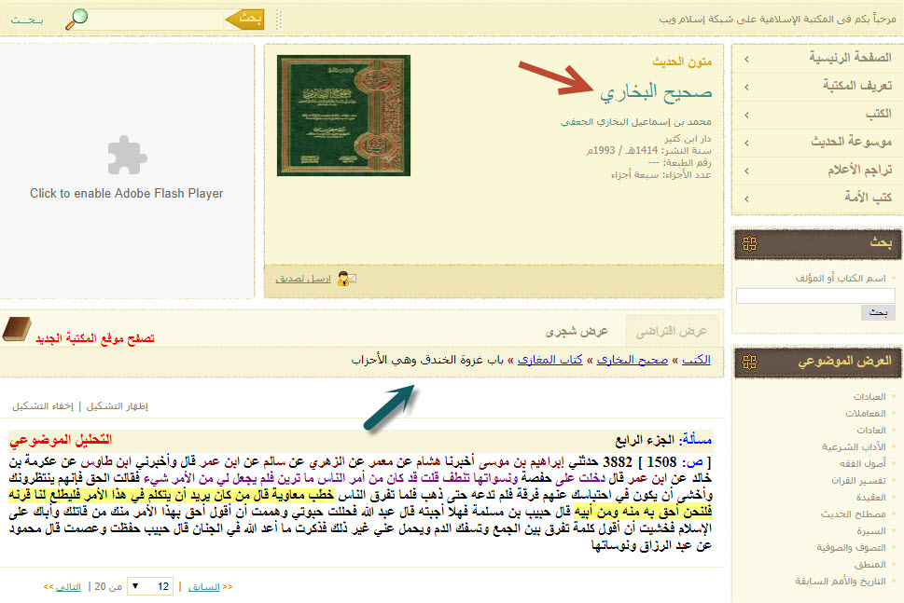Screen dimensions: 904x603
Task: Click the brown book icon for new library
Action: coord(16,329)
